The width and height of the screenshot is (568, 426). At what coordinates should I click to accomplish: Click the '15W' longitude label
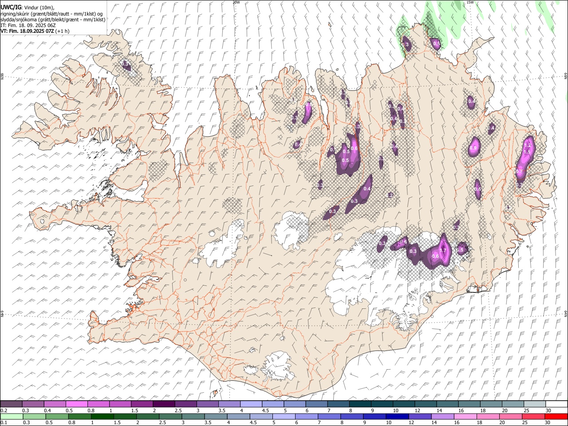pyautogui.click(x=470, y=2)
